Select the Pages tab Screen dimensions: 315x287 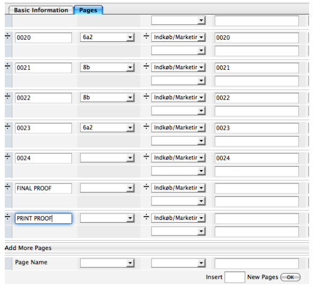click(88, 10)
